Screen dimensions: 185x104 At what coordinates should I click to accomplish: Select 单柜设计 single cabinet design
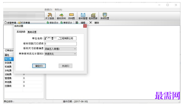(66, 23)
